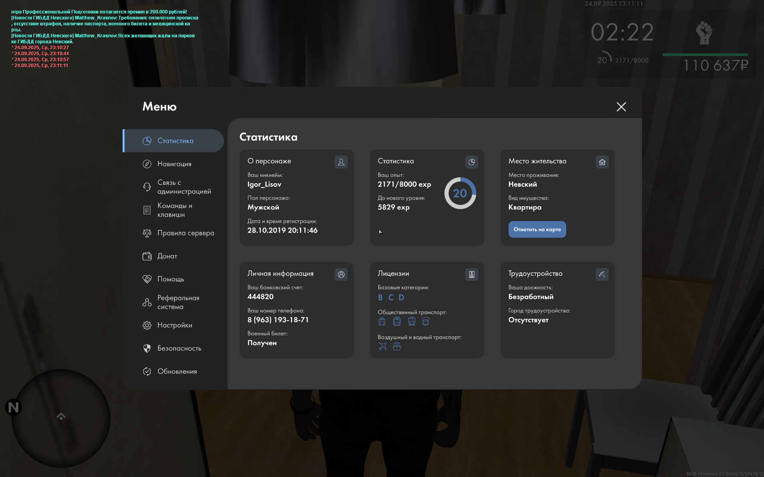Go to Правила сервера section
The height and width of the screenshot is (477, 764).
coord(185,233)
